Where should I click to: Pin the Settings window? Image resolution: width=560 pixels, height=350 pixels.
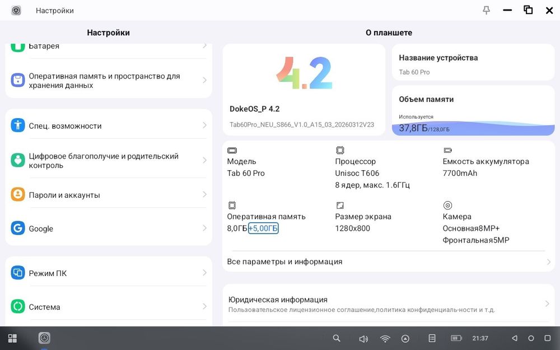coord(486,10)
